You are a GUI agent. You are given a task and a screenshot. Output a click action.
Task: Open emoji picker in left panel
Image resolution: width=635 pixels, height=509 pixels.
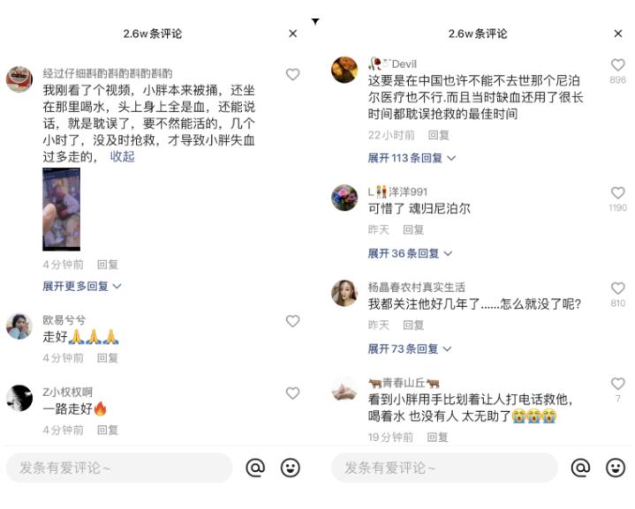291,468
